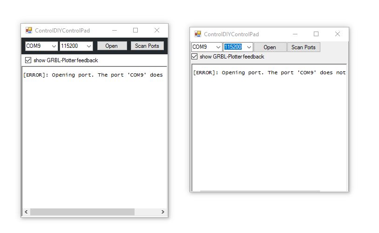
Task: Click the error log text ending with 'does not'
Action: 269,73
